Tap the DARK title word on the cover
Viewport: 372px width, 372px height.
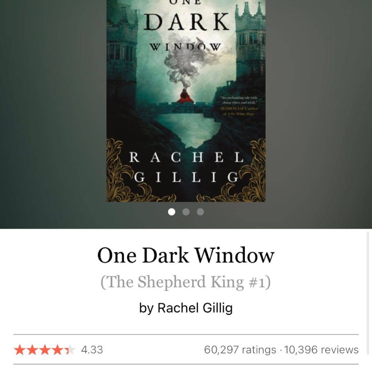coord(186,22)
